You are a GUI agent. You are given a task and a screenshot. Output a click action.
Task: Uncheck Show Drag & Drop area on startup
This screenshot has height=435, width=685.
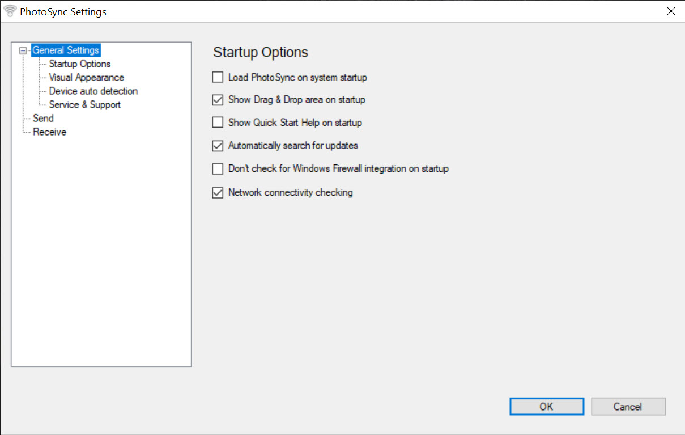218,100
